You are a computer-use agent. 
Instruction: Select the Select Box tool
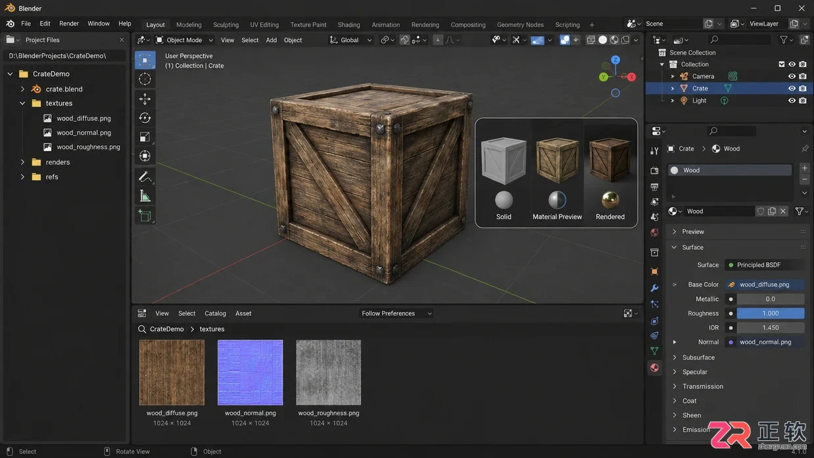(145, 60)
